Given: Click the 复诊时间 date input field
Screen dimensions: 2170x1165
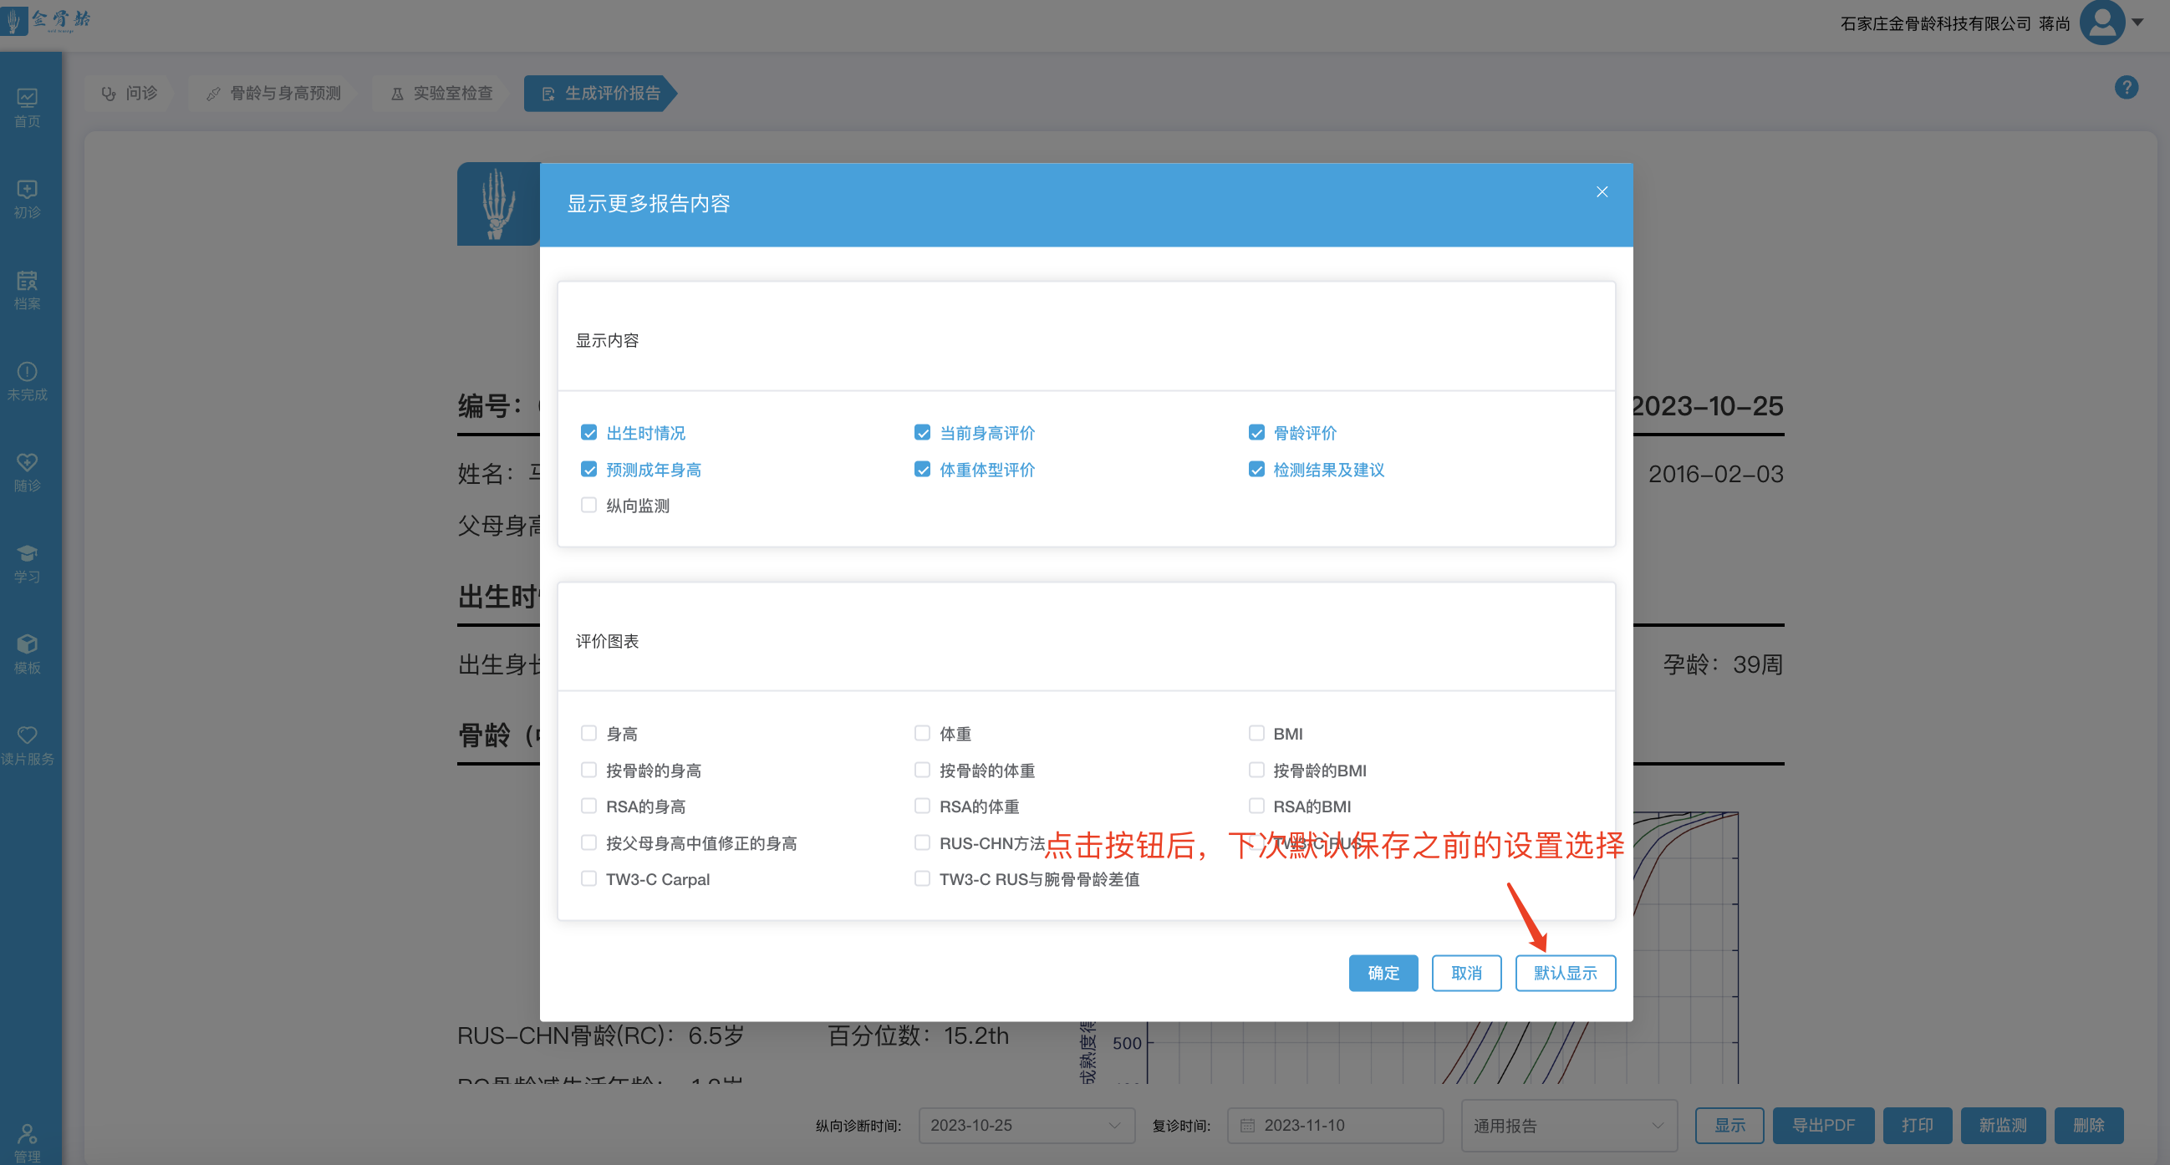Looking at the screenshot, I should point(1334,1126).
